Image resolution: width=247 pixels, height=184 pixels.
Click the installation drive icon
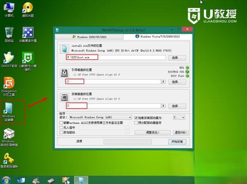[x=64, y=97]
